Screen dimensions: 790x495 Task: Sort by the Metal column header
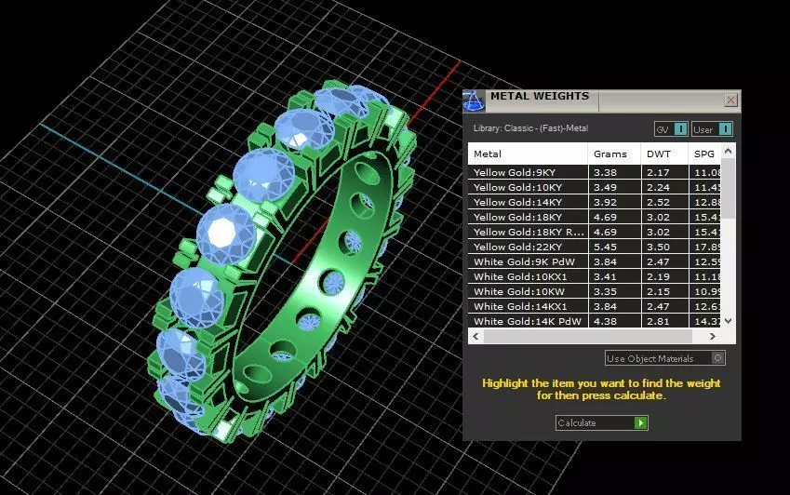click(528, 154)
